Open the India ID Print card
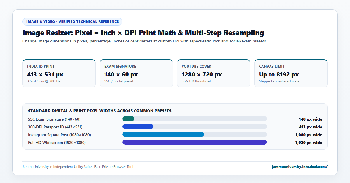Image resolution: width=350 pixels, height=183 pixels. coord(59,73)
